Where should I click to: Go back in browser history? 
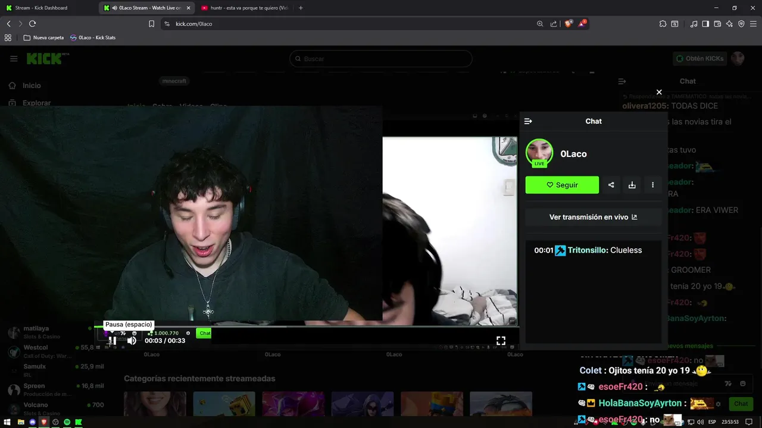pos(8,24)
